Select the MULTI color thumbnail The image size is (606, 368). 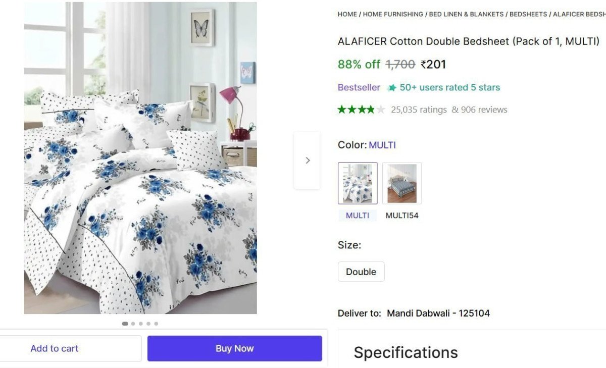358,183
